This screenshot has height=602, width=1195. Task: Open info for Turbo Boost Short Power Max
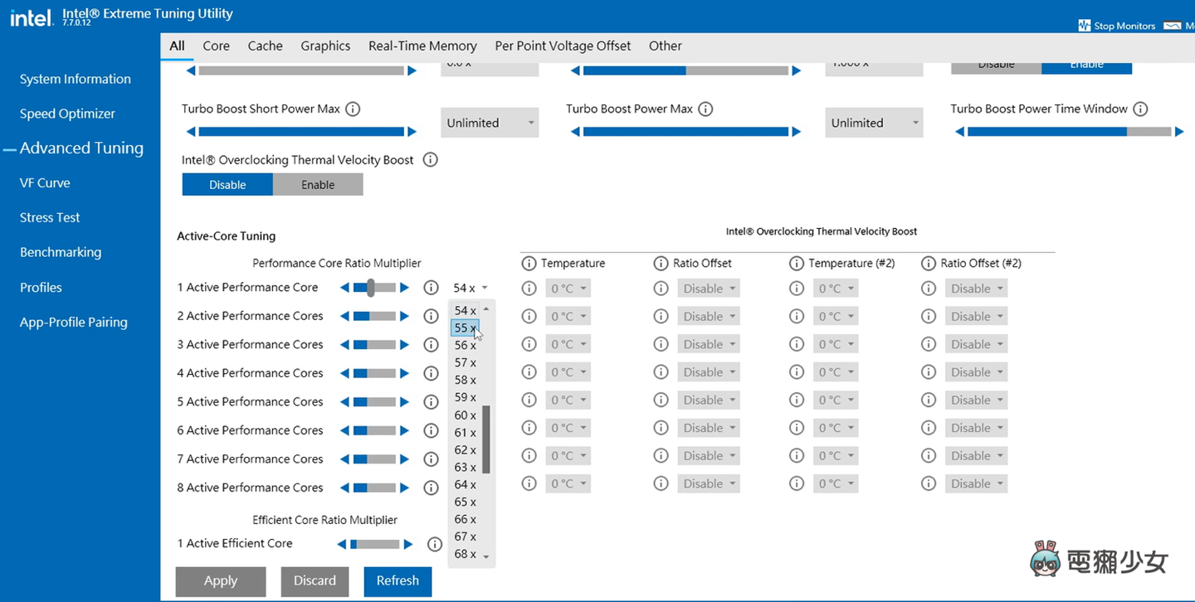[353, 109]
